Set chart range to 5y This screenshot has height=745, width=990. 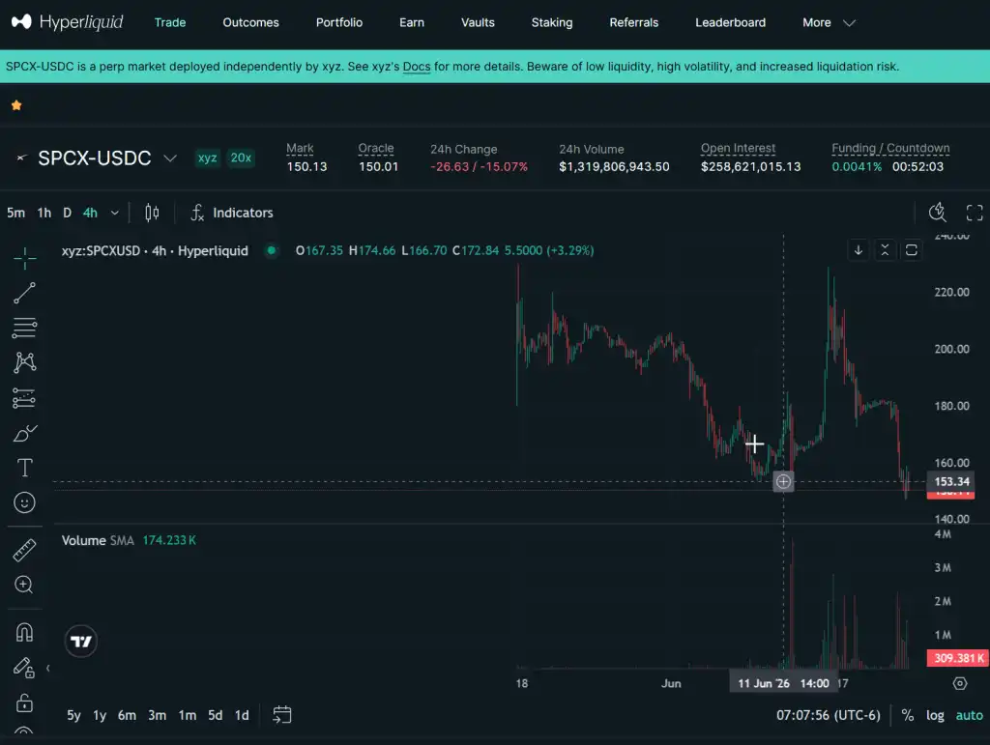pos(73,715)
